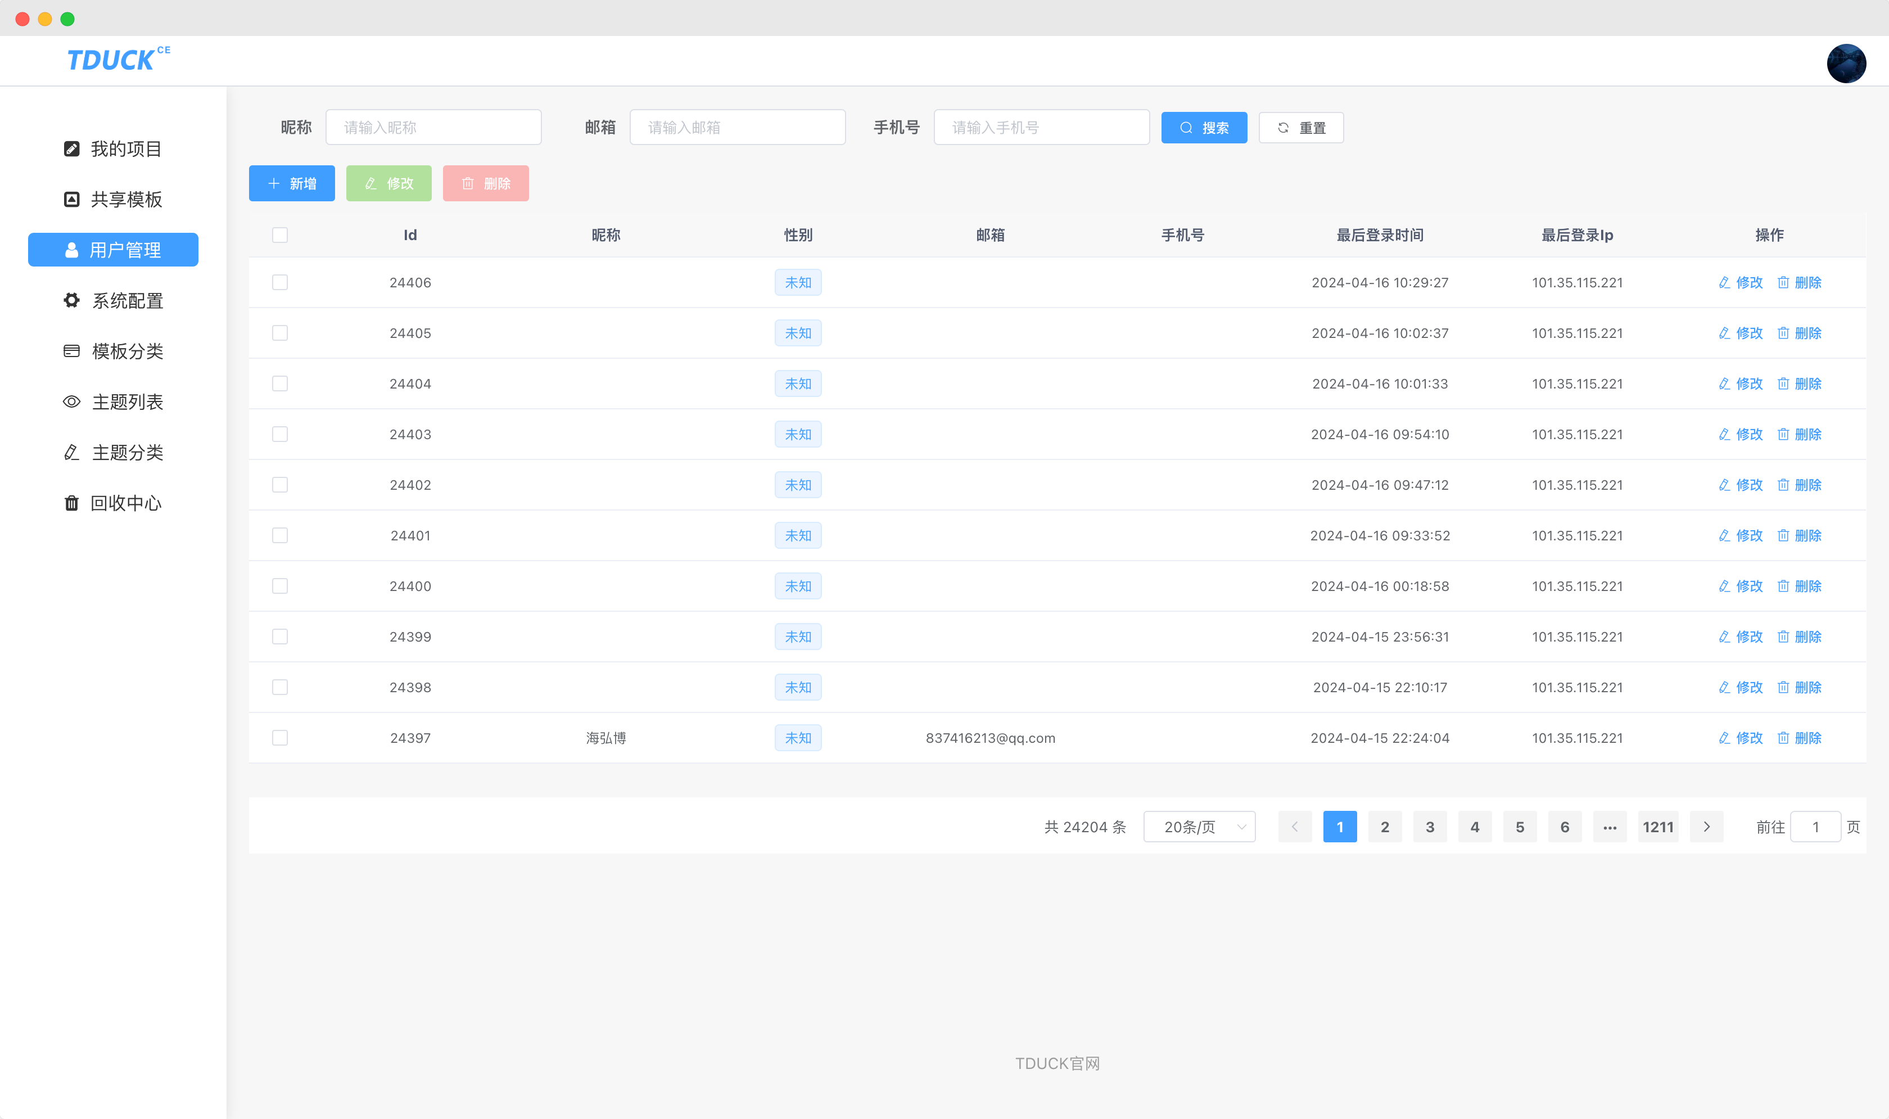Click the person icon beside 用户管理
The image size is (1889, 1119).
tap(71, 250)
